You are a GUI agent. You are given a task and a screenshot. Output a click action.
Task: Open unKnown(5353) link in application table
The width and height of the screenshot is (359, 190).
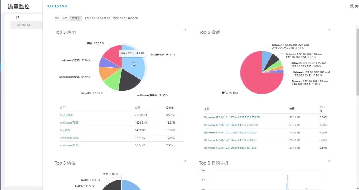pos(69,145)
